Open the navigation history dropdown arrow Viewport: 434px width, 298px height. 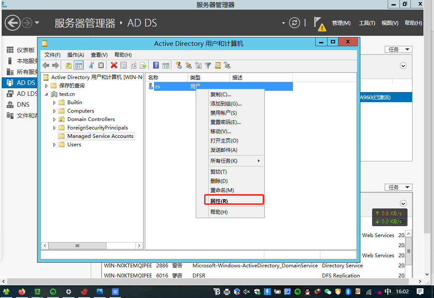click(37, 23)
